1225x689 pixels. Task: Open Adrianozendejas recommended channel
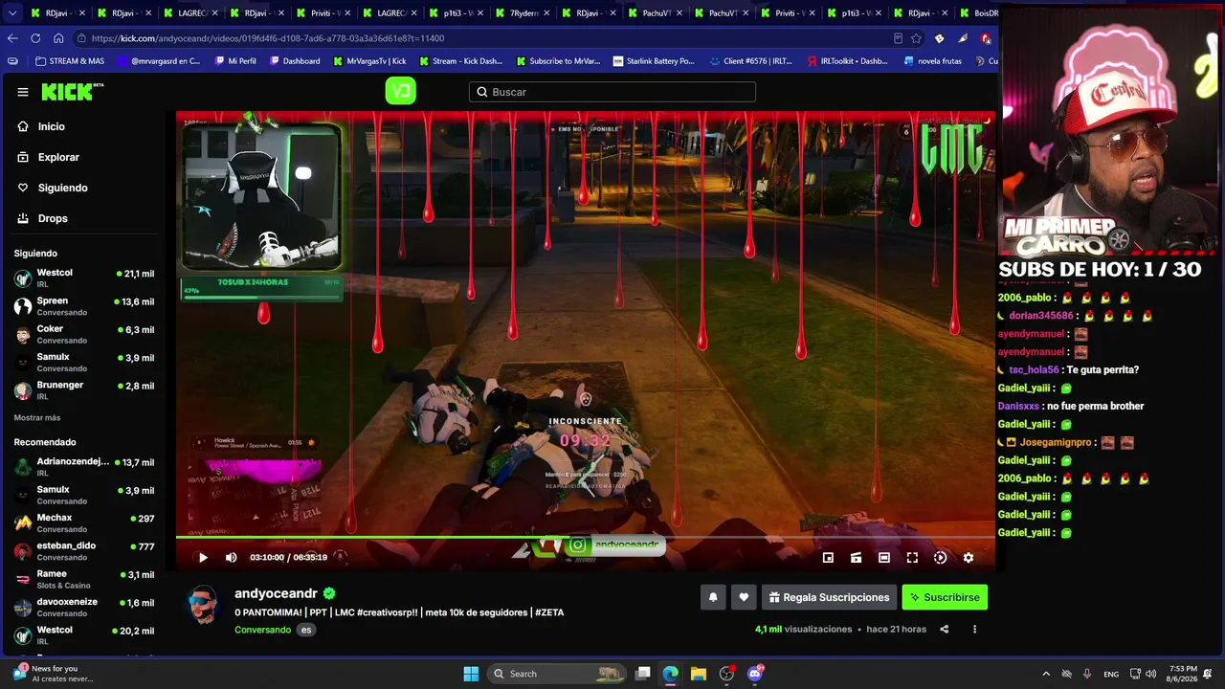pyautogui.click(x=83, y=467)
